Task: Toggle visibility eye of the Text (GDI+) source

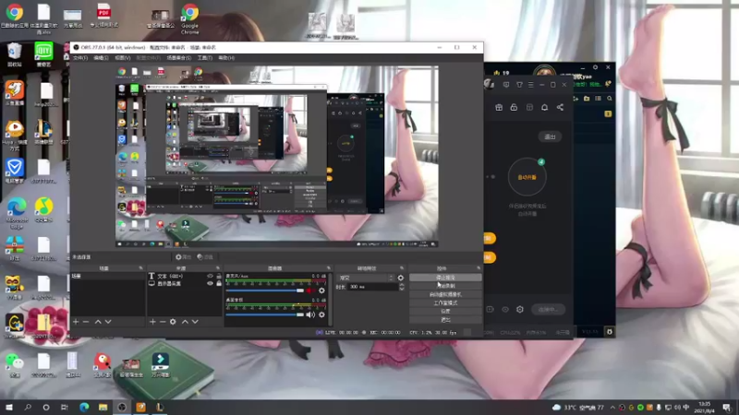Action: tap(211, 276)
